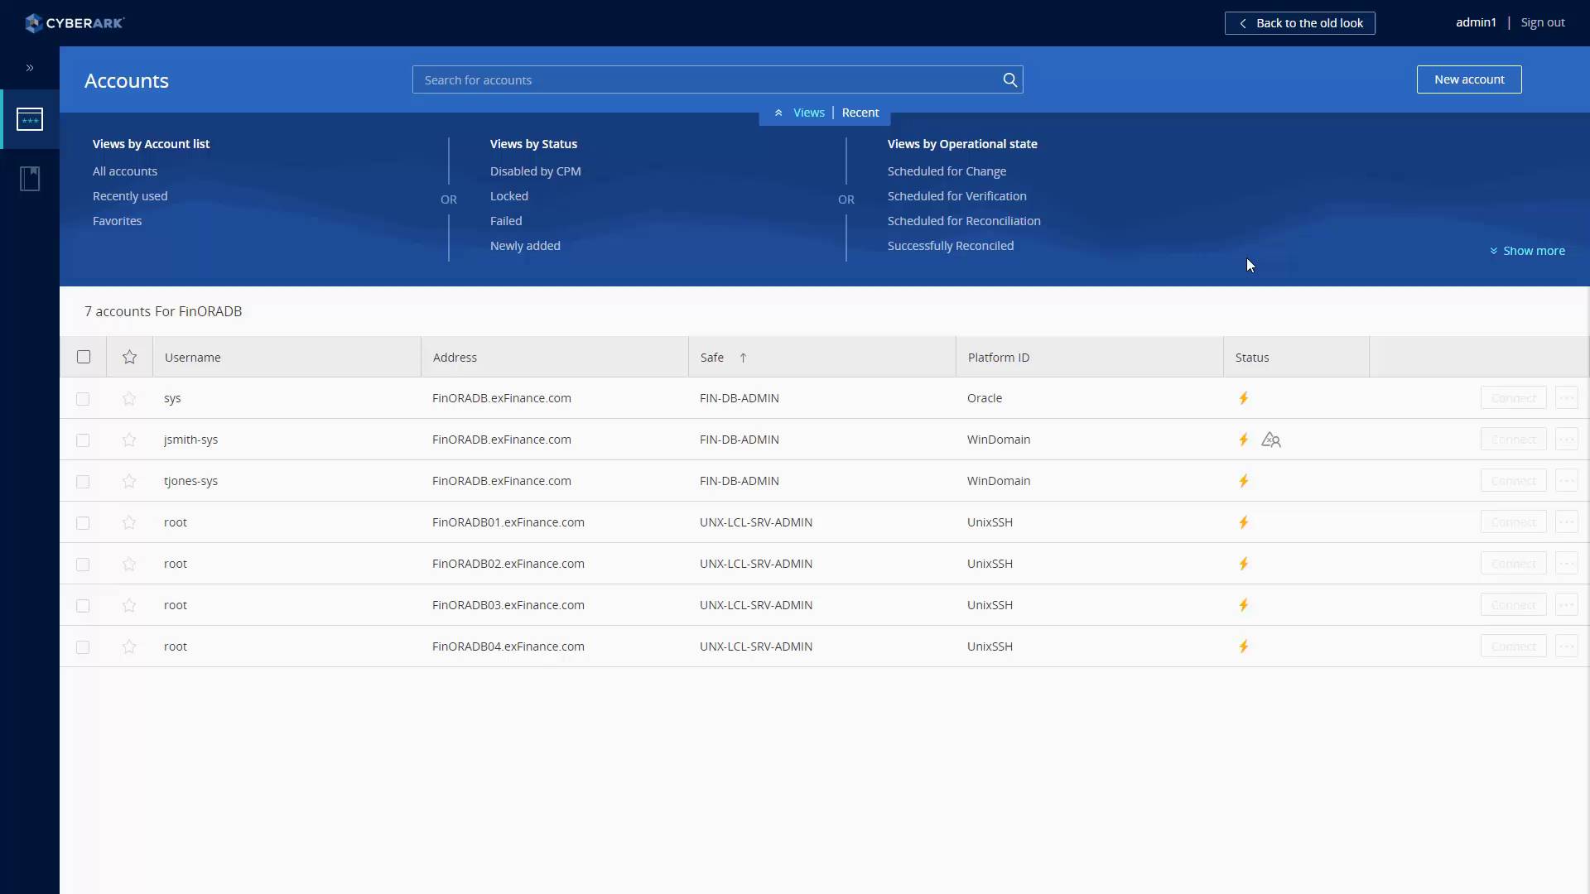Favorite the FinORADB03 root star
1590x894 pixels.
point(129,605)
